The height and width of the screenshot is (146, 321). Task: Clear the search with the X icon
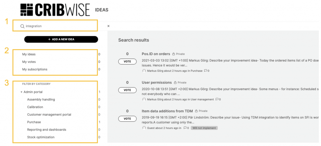point(108,26)
